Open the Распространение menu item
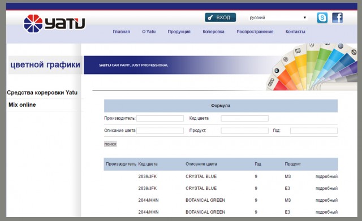Viewport: 362px width, 221px height. pos(255,32)
